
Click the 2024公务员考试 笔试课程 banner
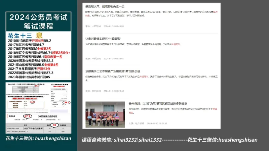pos(38,21)
